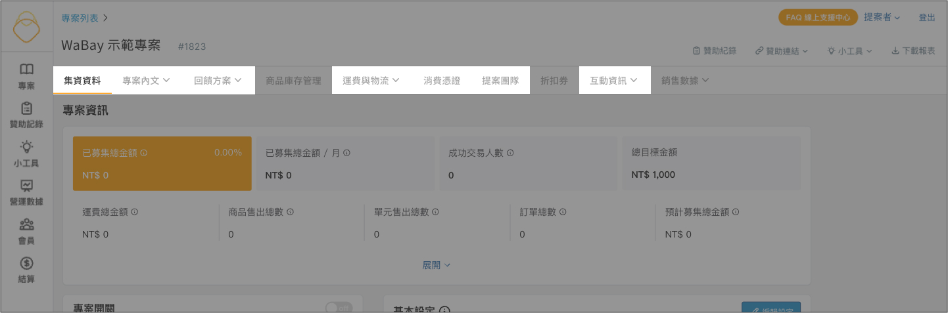948x313 pixels.
Task: Switch to the 折扣券 tab
Action: pos(554,81)
